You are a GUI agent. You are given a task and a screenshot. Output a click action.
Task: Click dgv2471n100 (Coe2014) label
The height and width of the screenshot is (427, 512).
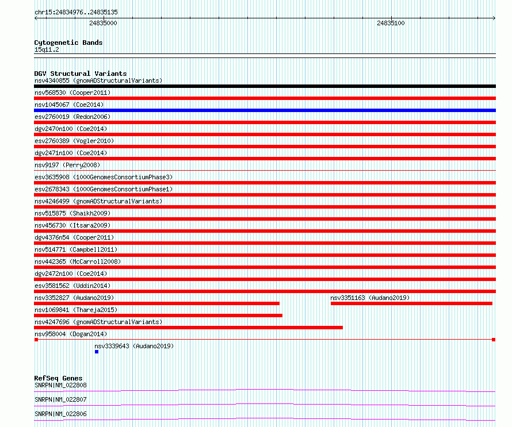71,153
